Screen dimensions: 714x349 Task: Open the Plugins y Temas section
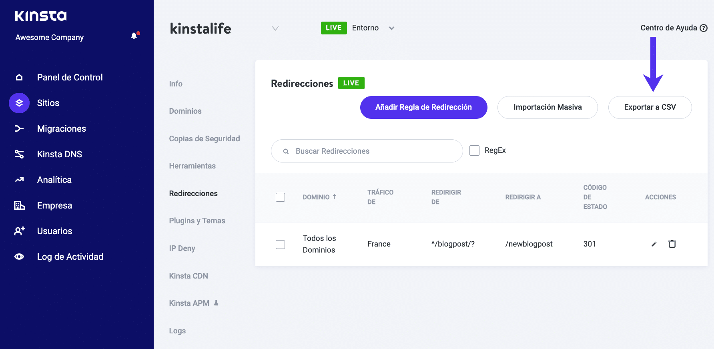pyautogui.click(x=197, y=221)
